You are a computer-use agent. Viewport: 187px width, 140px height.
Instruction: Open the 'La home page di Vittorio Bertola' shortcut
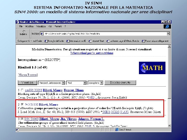(123, 41)
